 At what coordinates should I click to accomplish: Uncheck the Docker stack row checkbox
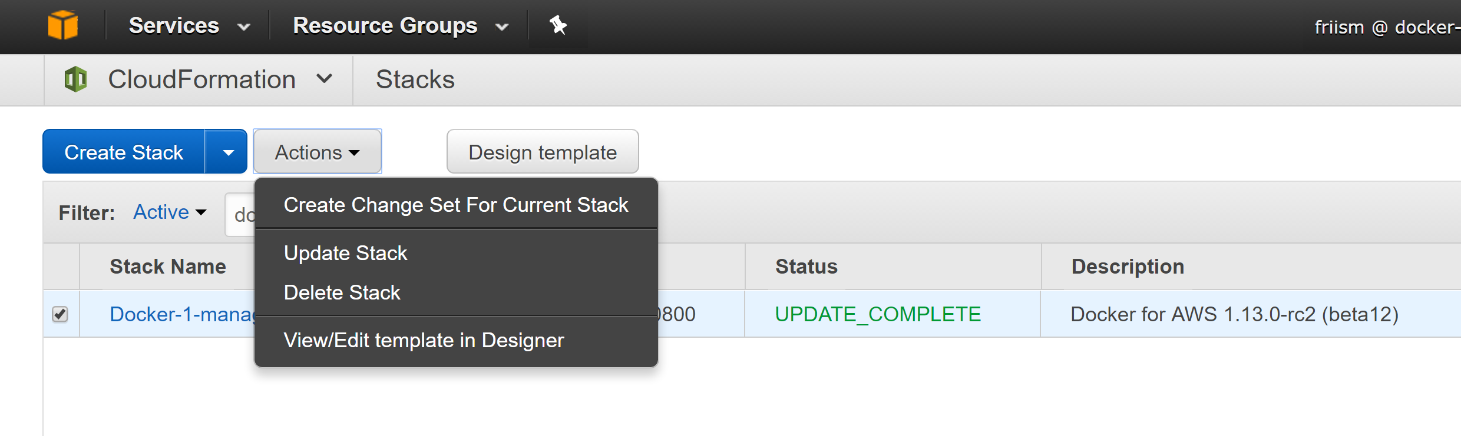[x=60, y=314]
